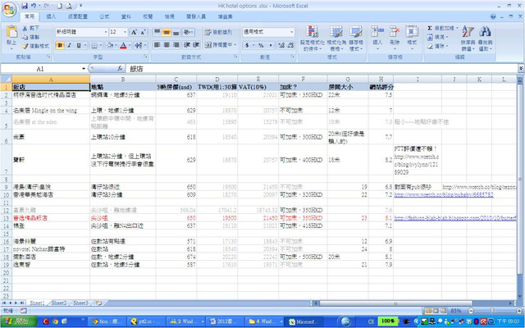Open the fill color picker bucket

pyautogui.click(x=109, y=45)
